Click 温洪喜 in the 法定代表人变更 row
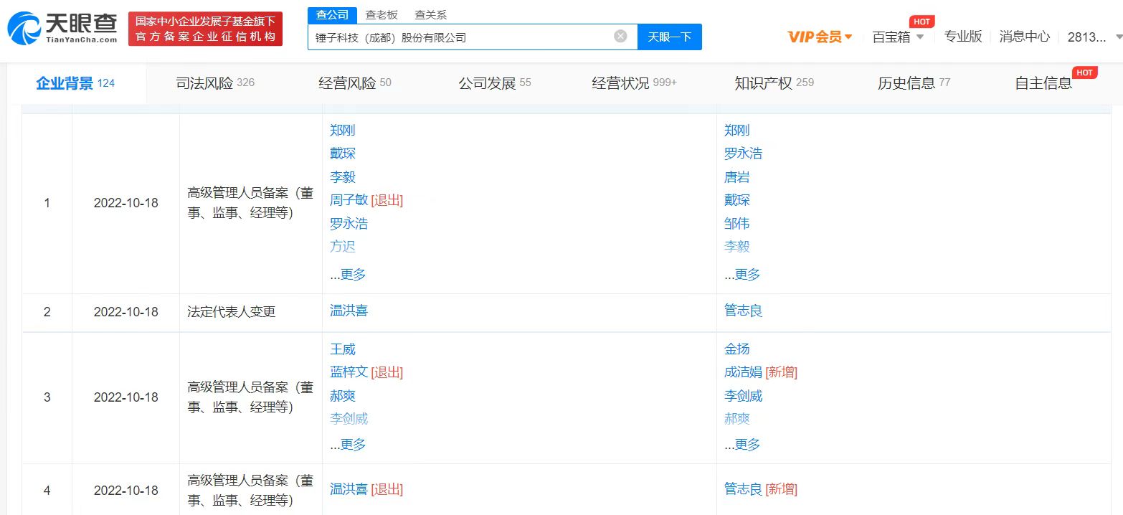Screen dimensions: 1123x515 [349, 311]
